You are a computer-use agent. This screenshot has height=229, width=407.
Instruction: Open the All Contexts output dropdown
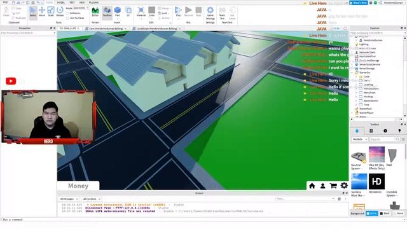[x=92, y=199]
